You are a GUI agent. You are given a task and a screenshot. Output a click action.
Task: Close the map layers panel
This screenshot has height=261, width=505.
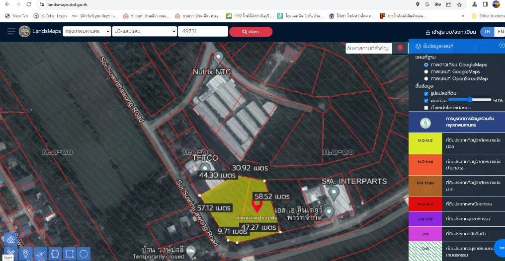502,45
